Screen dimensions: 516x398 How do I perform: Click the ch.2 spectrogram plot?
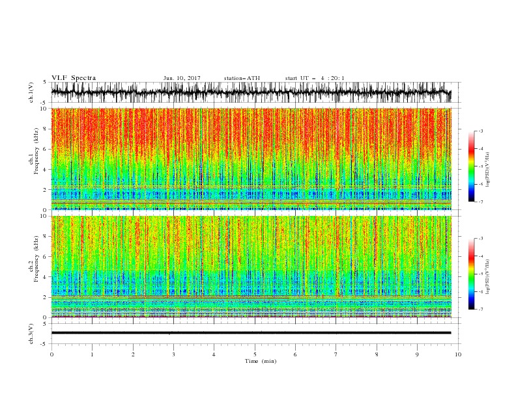coord(251,267)
